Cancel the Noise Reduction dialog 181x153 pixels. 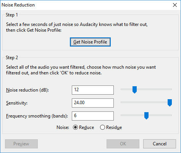(160, 144)
